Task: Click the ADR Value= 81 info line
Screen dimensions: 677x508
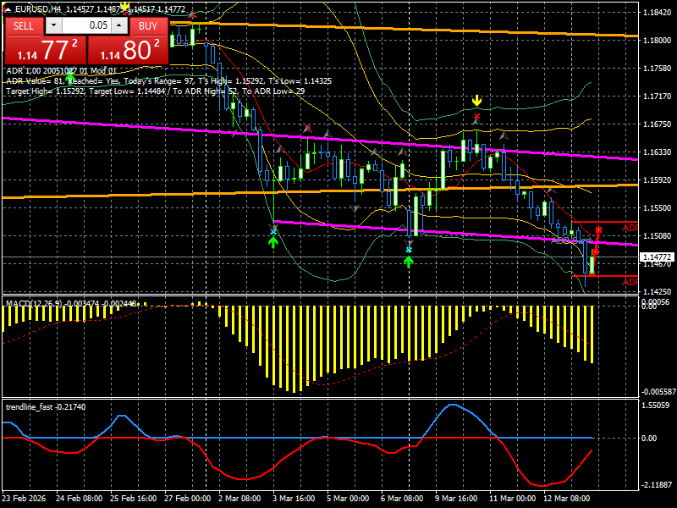Action: [x=168, y=81]
